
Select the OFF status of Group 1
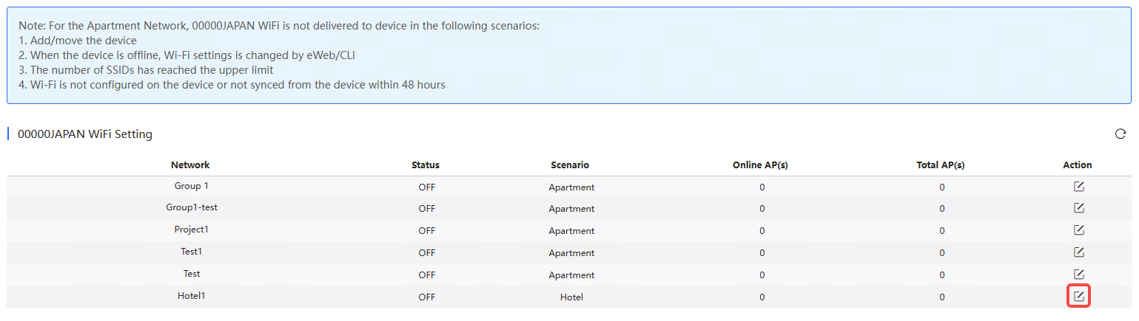[427, 187]
